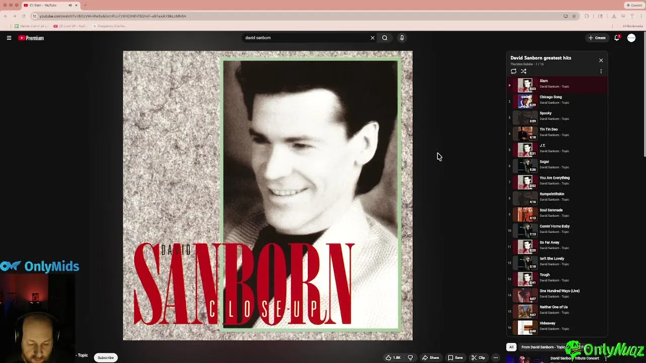Screen dimensions: 646x363
Task: Select the All filter chip
Action: coord(511,347)
